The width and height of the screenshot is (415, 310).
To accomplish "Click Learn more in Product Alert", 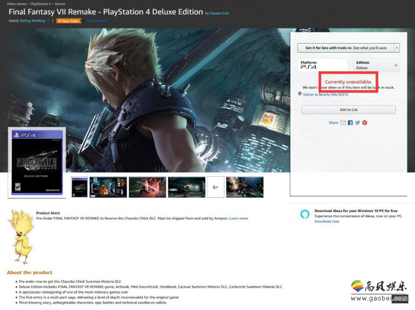I will 239,219.
